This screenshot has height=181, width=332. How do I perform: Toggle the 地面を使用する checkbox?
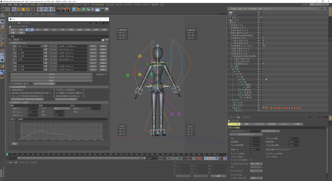[x=50, y=90]
